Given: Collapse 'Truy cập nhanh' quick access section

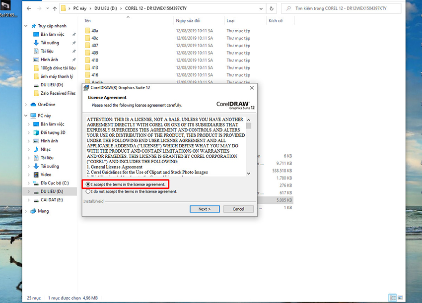Looking at the screenshot, I should (x=26, y=26).
